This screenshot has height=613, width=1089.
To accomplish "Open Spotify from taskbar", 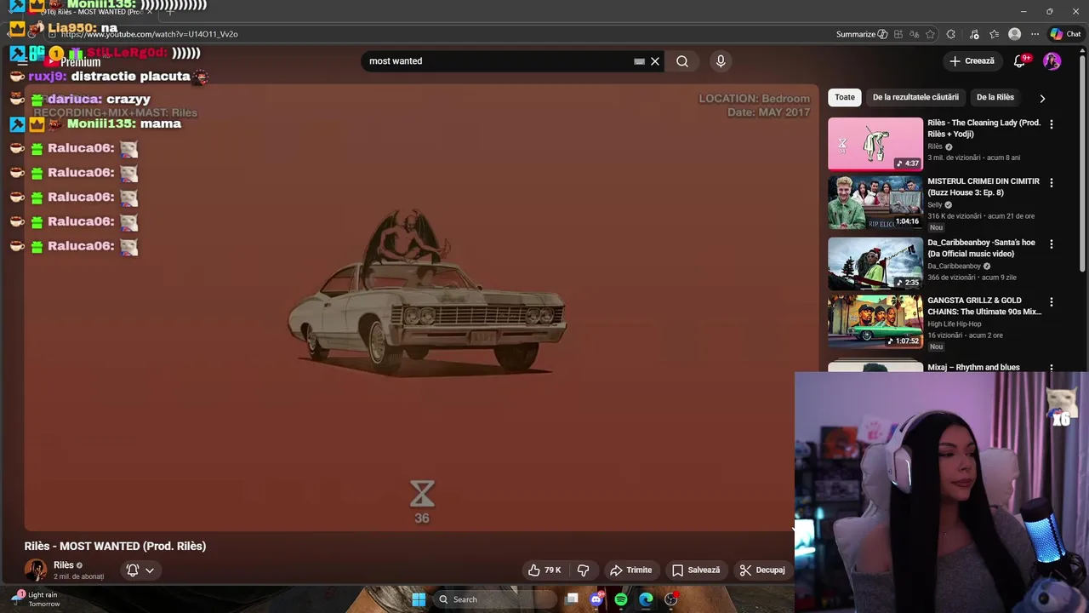I will 621,599.
